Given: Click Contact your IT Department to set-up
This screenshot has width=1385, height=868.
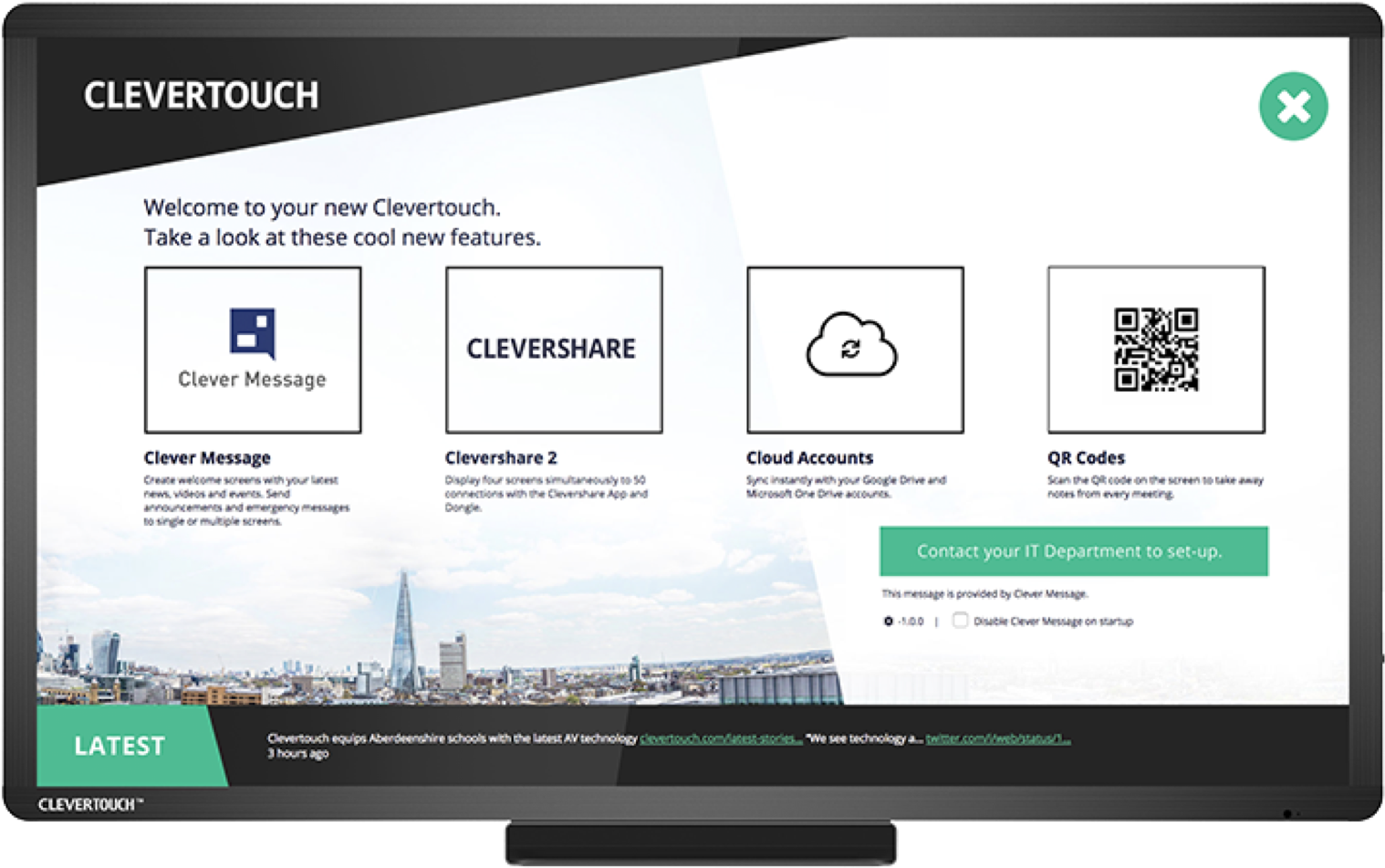Looking at the screenshot, I should click(1073, 551).
